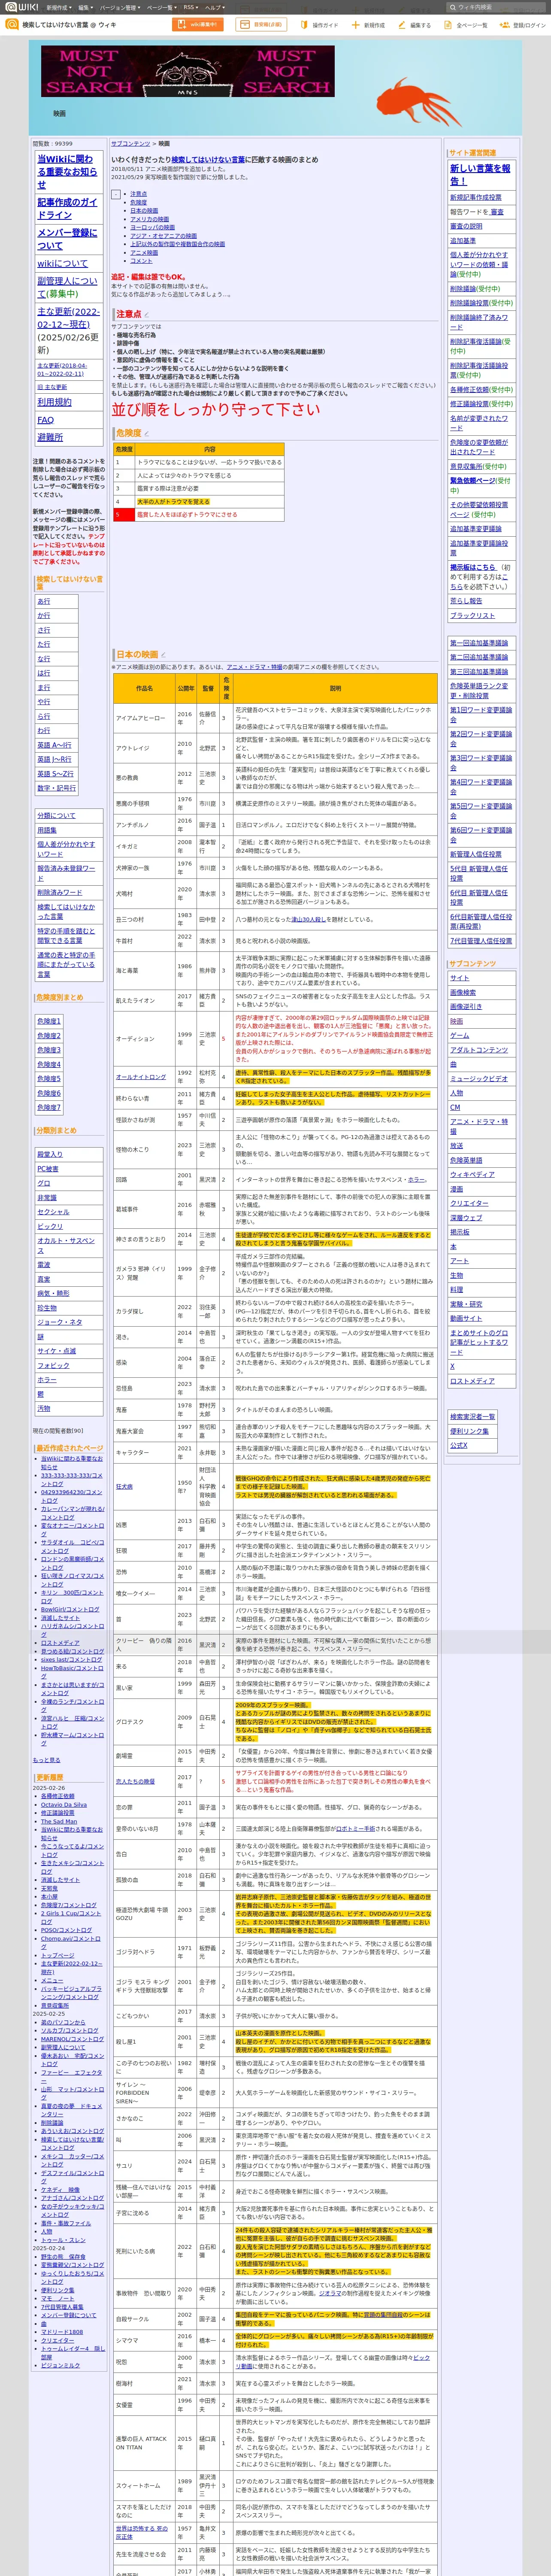551x2576 pixels.
Task: Click the yellow site icon beside the wiki title
Action: tap(11, 24)
